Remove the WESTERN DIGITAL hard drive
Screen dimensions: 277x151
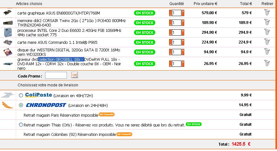point(267,52)
